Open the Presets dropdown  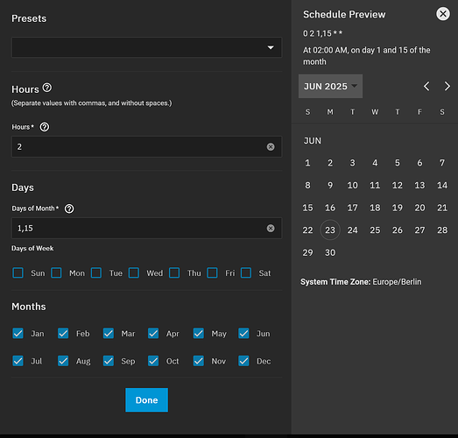pyautogui.click(x=146, y=47)
